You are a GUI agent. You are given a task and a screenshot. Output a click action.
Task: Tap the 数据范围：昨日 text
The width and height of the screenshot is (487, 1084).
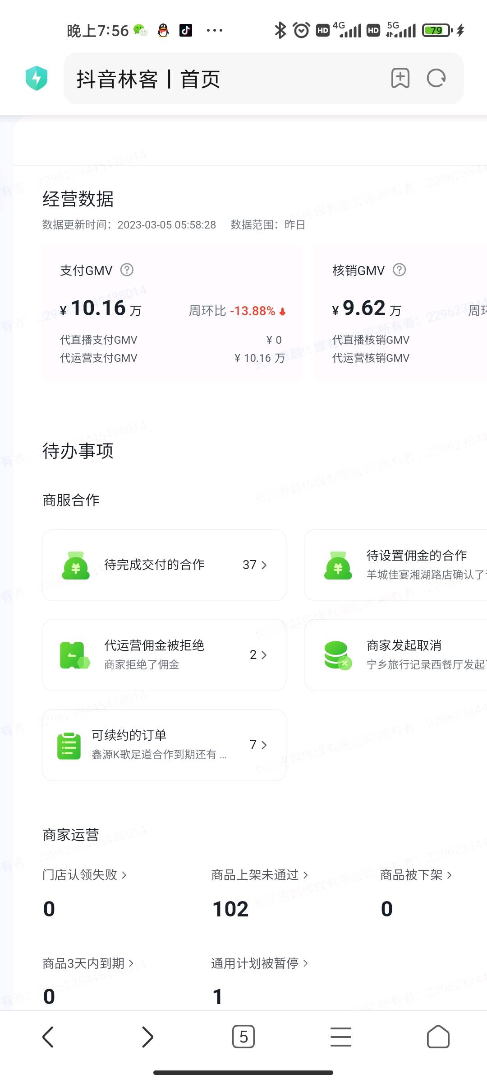(x=268, y=224)
